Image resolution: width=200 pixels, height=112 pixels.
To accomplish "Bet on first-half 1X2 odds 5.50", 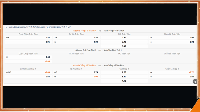I will (x=124, y=76).
